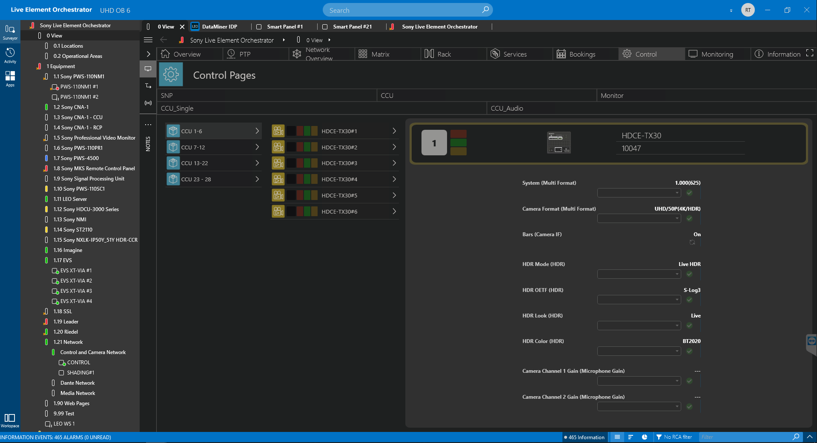
Task: Click the 465 Information alarm counter
Action: (x=584, y=437)
